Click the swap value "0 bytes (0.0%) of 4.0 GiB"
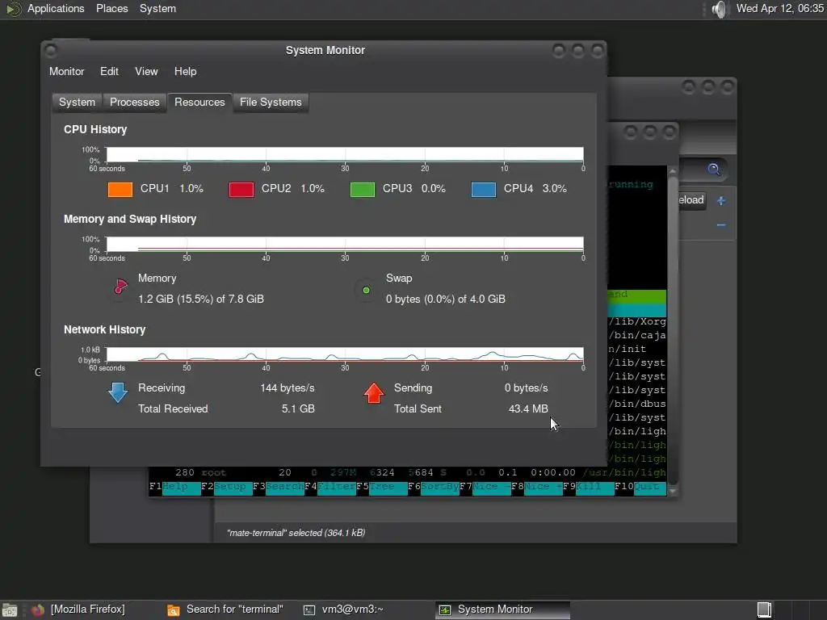 point(446,299)
